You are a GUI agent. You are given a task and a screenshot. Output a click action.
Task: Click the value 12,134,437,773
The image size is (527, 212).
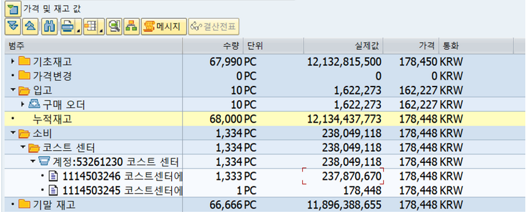[345, 119]
